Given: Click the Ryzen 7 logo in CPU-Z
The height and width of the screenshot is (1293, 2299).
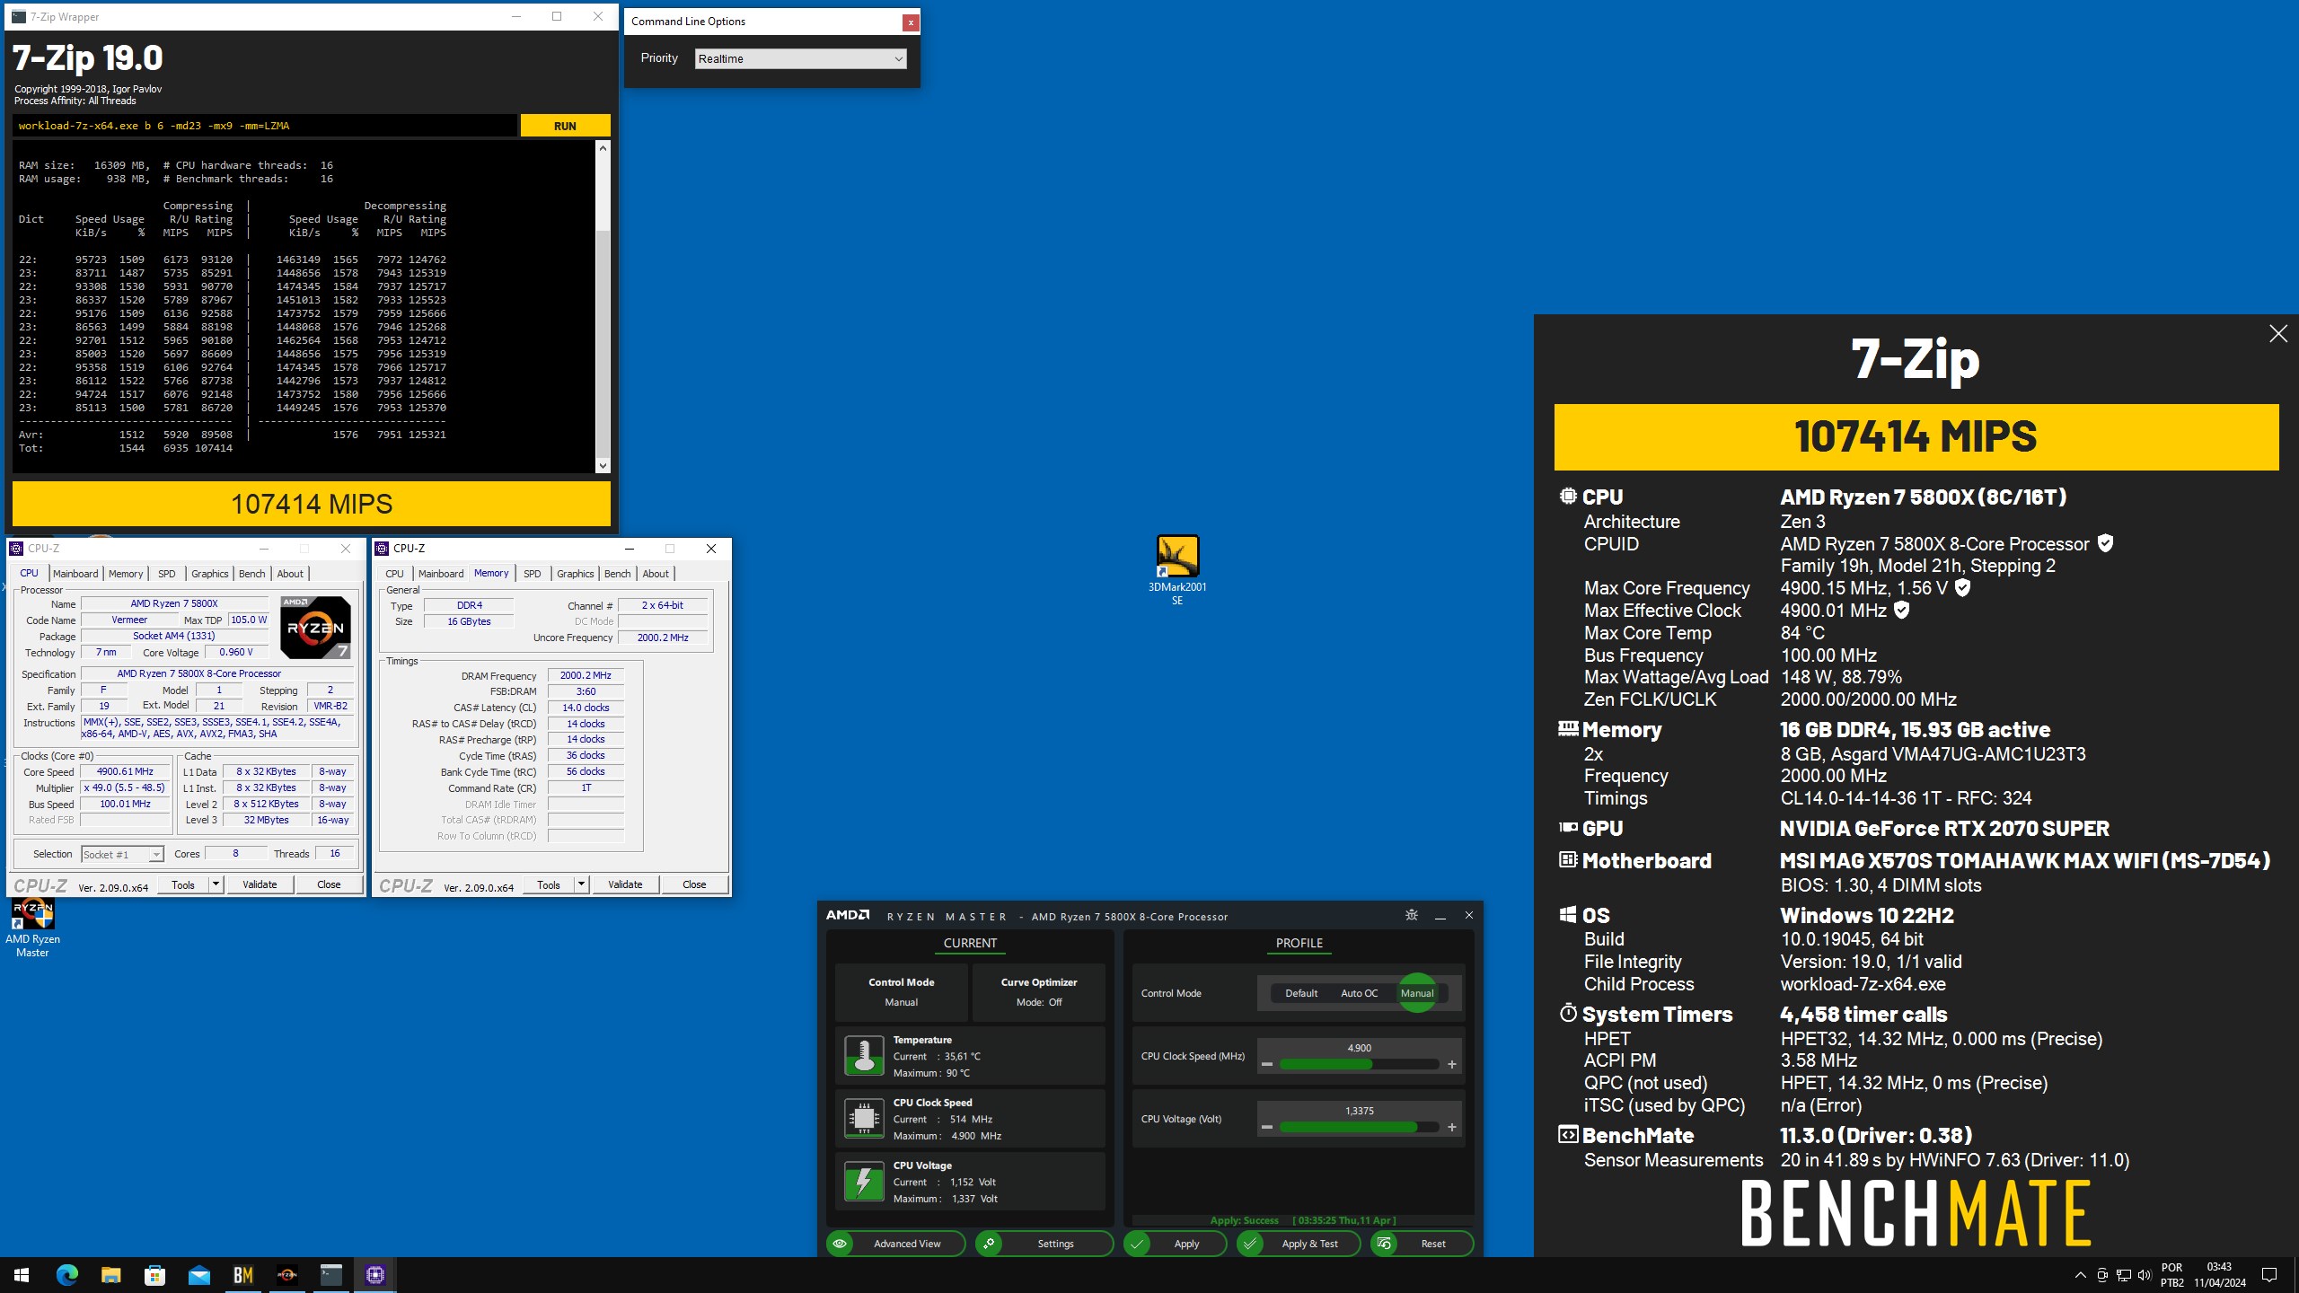Looking at the screenshot, I should [x=315, y=627].
